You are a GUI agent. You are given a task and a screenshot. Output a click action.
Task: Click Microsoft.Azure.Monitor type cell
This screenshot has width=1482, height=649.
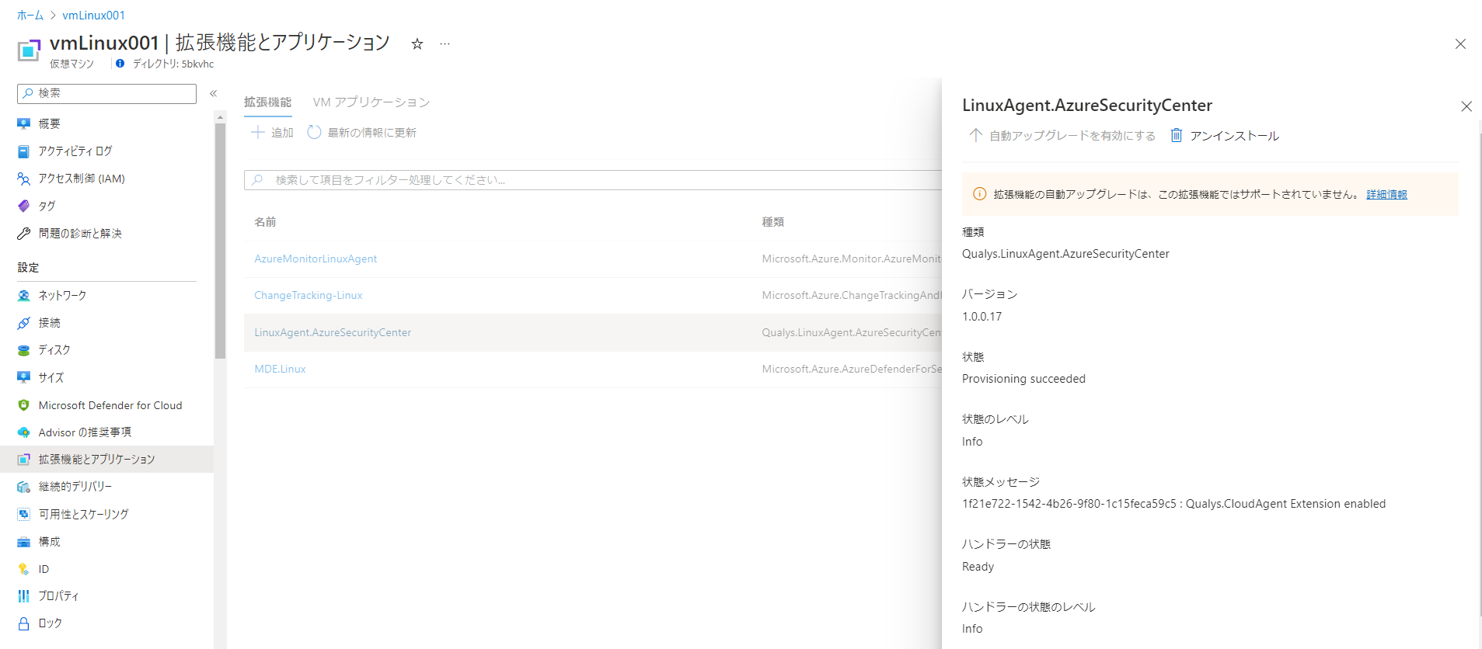[852, 259]
